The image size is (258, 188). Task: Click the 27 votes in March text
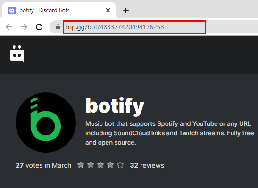click(x=43, y=165)
